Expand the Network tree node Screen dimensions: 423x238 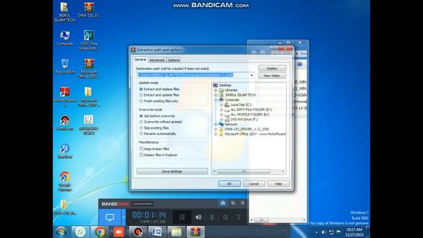click(x=216, y=124)
